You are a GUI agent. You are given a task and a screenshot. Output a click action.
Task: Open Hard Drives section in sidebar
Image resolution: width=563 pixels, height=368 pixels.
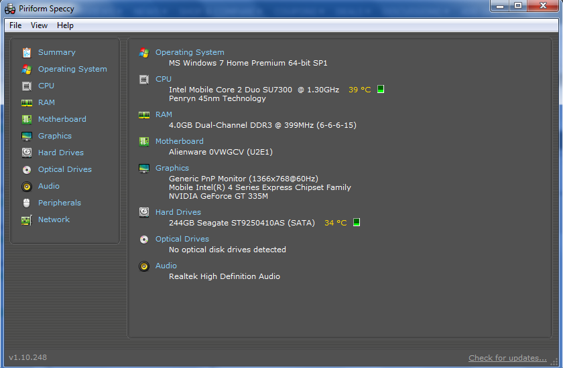pyautogui.click(x=61, y=153)
